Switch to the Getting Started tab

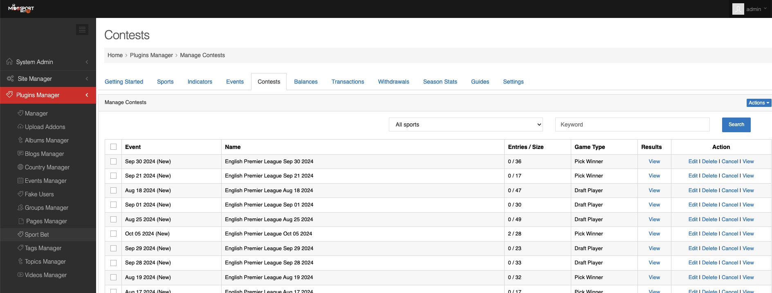click(x=124, y=82)
